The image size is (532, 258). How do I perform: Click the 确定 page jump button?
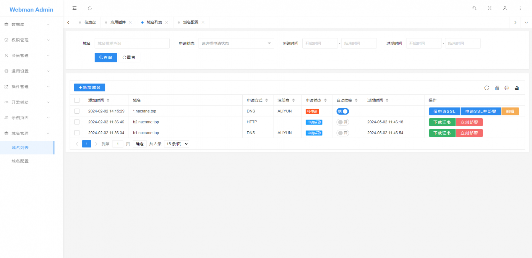(140, 144)
